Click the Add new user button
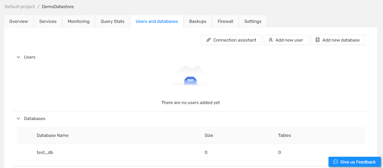 [286, 40]
